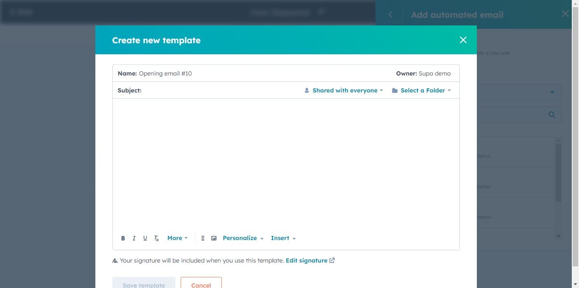579x288 pixels.
Task: Click the folder icon beside Select a Folder
Action: point(395,90)
